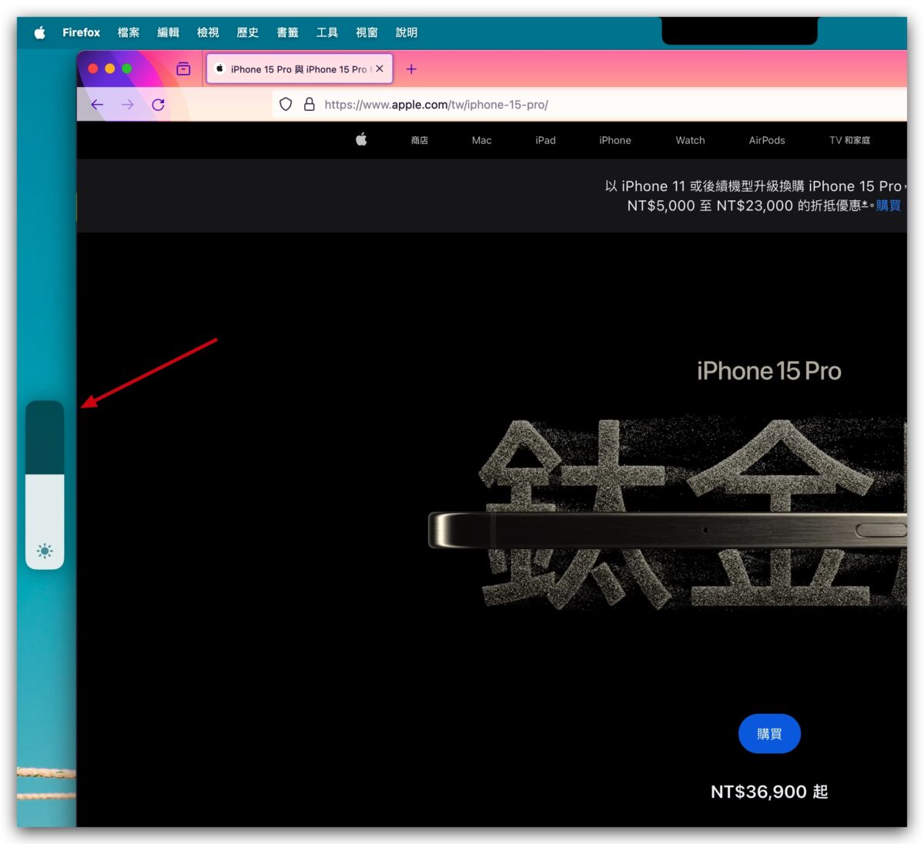Open the 工具 menu

tap(327, 32)
